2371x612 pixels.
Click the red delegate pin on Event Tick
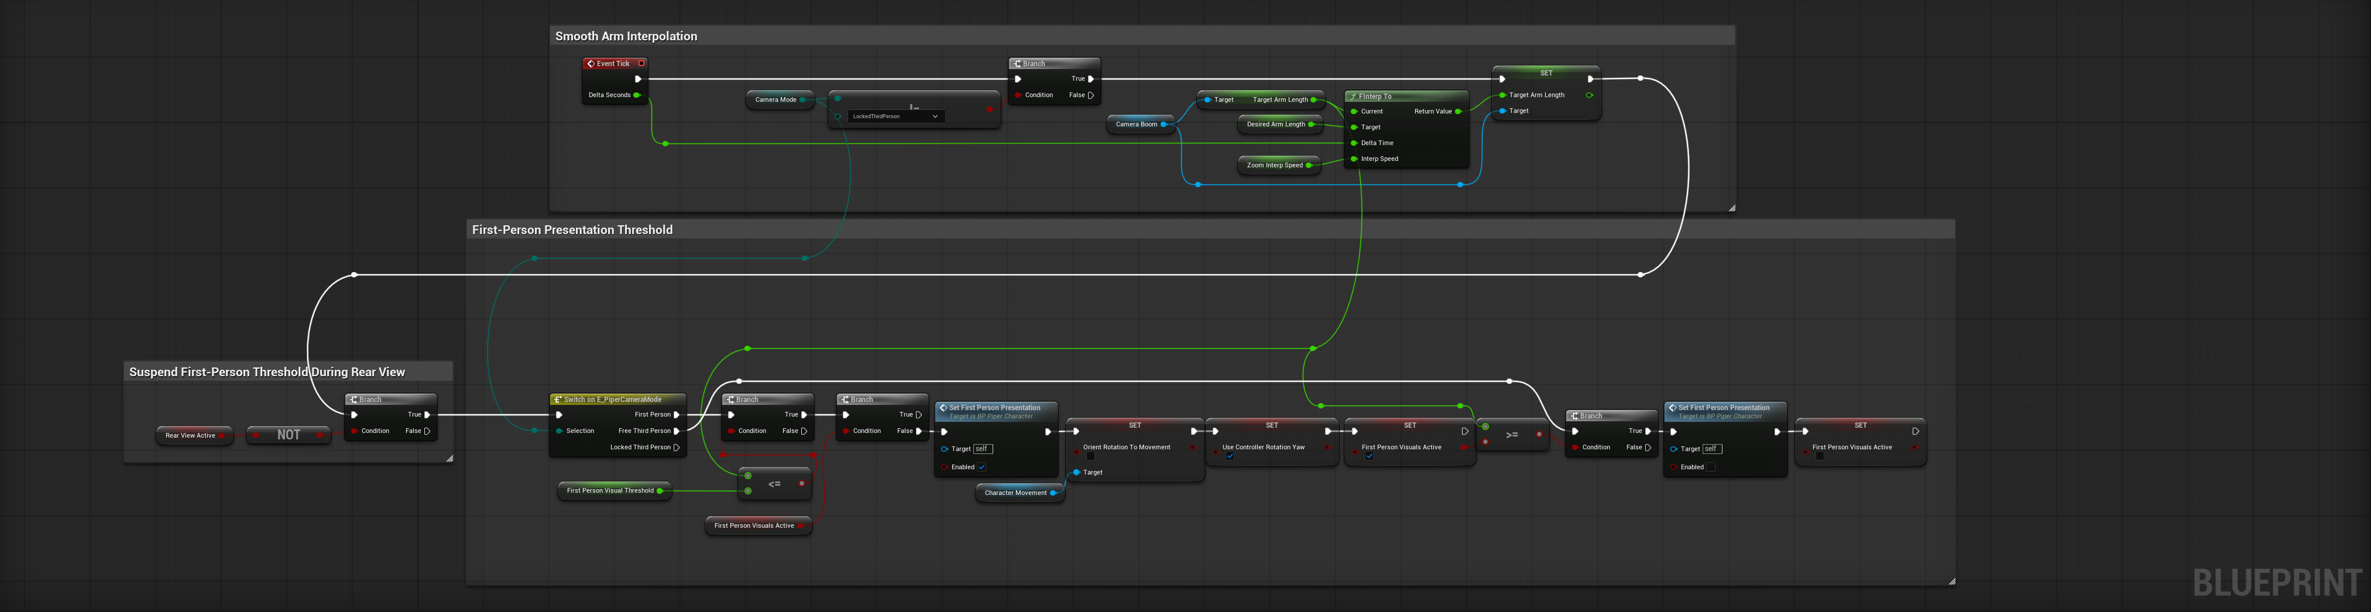(641, 64)
